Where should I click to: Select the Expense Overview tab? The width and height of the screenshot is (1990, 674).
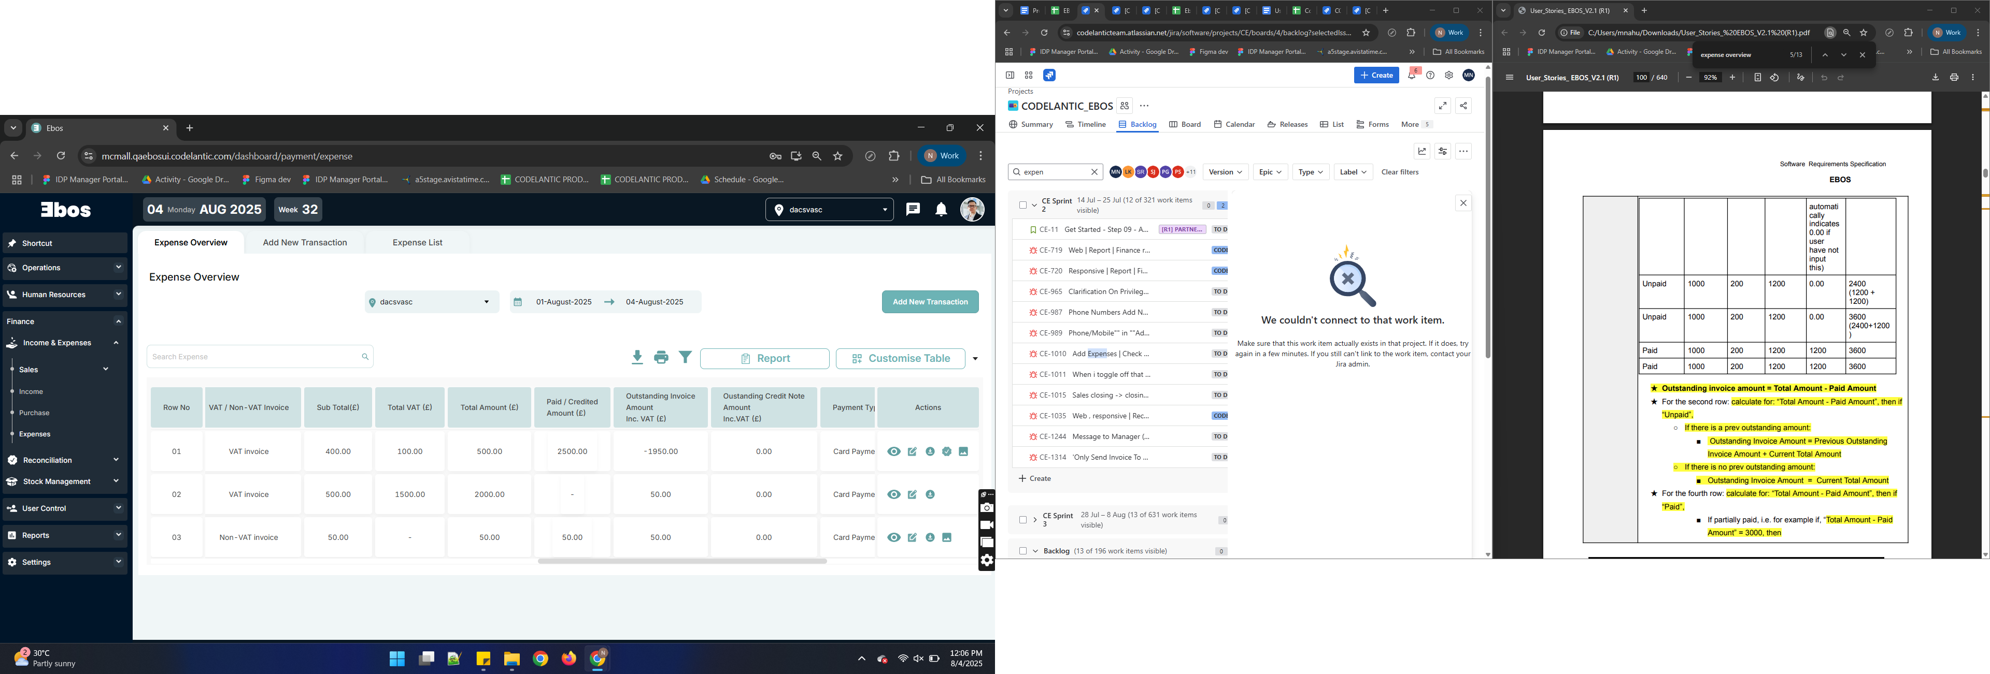click(191, 242)
